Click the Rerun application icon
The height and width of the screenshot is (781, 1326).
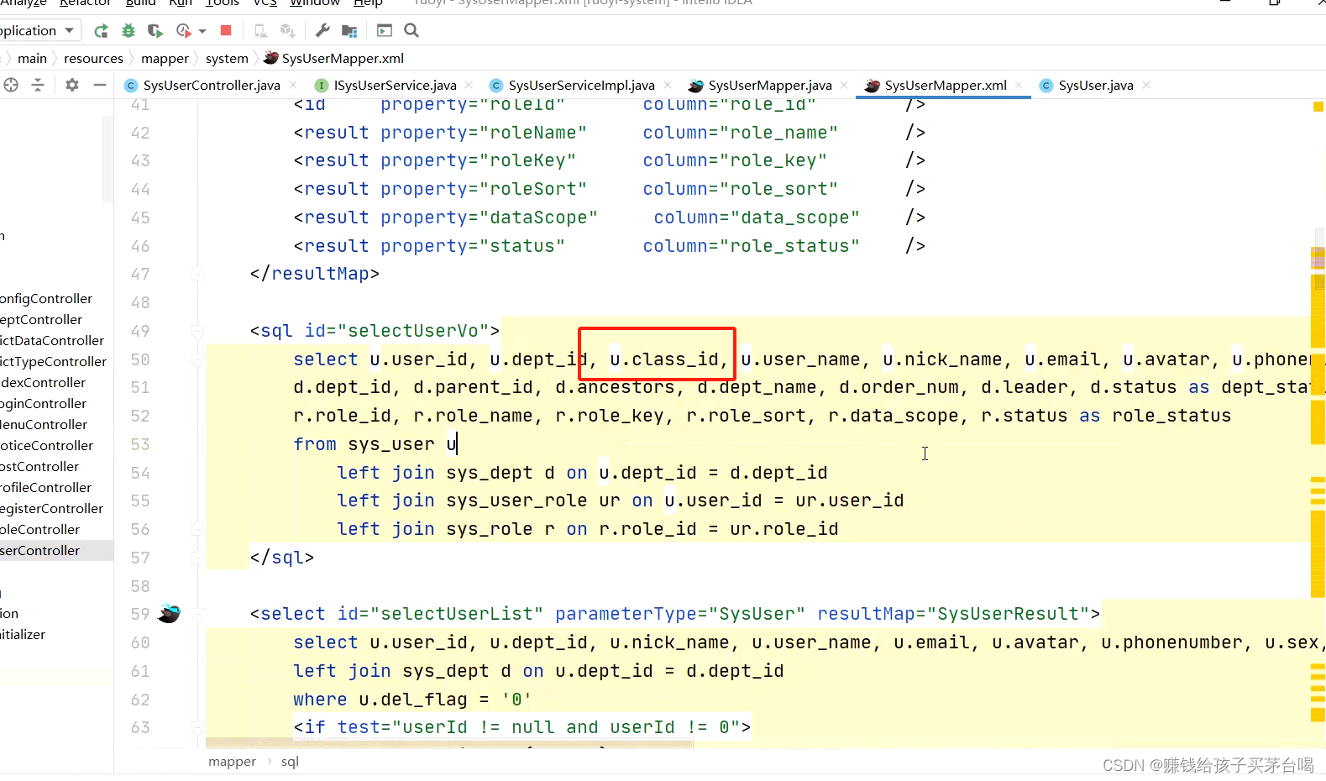(102, 31)
